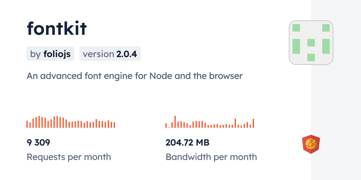Click the bandwidth bar chart
This screenshot has height=180, width=361.
click(210, 122)
